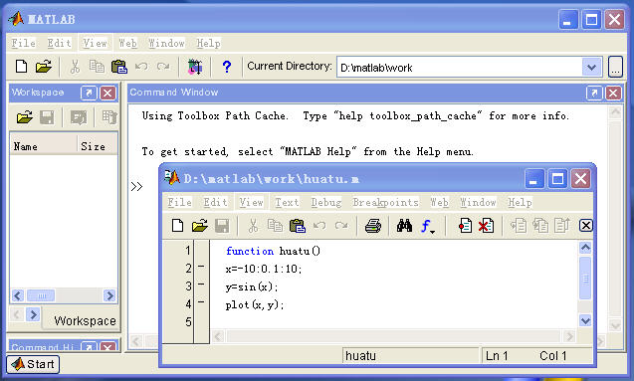Clear all breakpoints with the red X icon
This screenshot has width=634, height=381.
click(486, 226)
